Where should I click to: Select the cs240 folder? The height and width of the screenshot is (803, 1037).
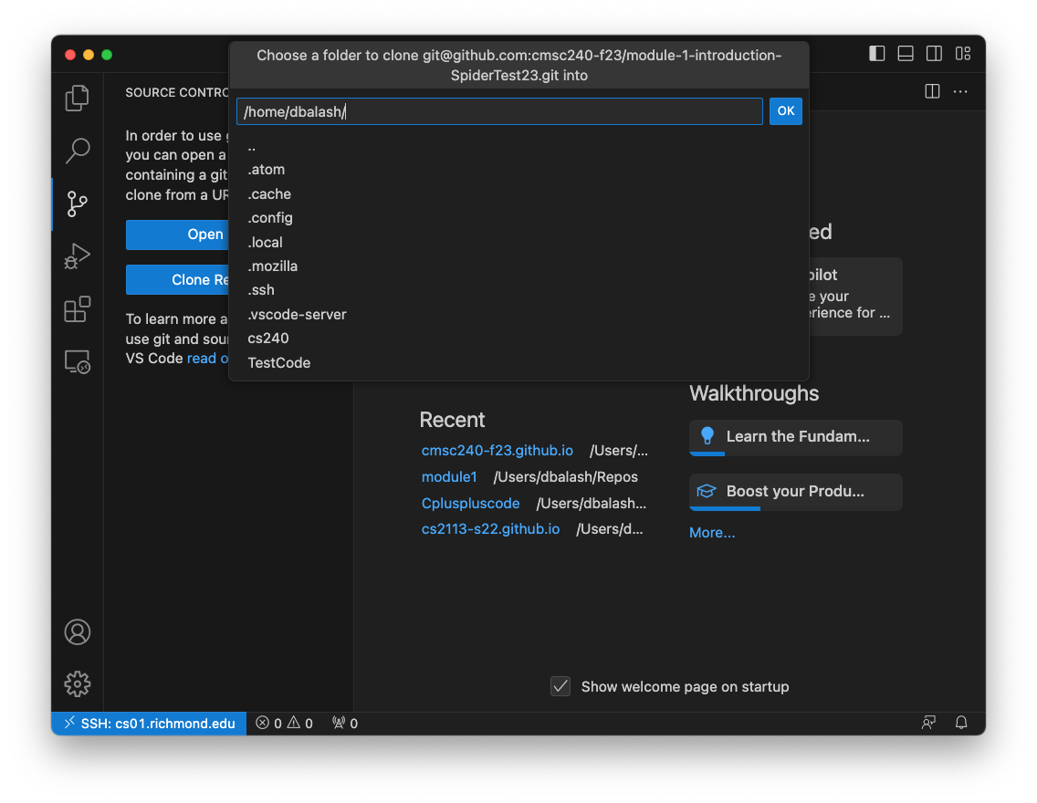point(518,339)
